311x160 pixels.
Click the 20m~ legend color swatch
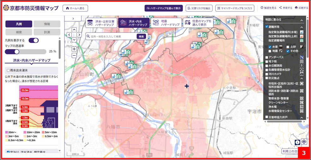[x=6, y=132]
